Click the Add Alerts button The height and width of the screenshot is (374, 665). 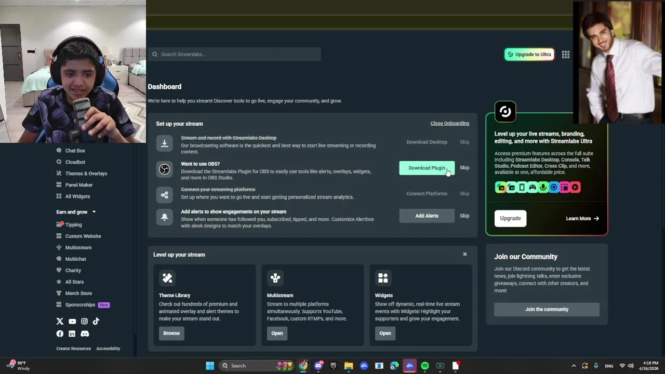427,216
